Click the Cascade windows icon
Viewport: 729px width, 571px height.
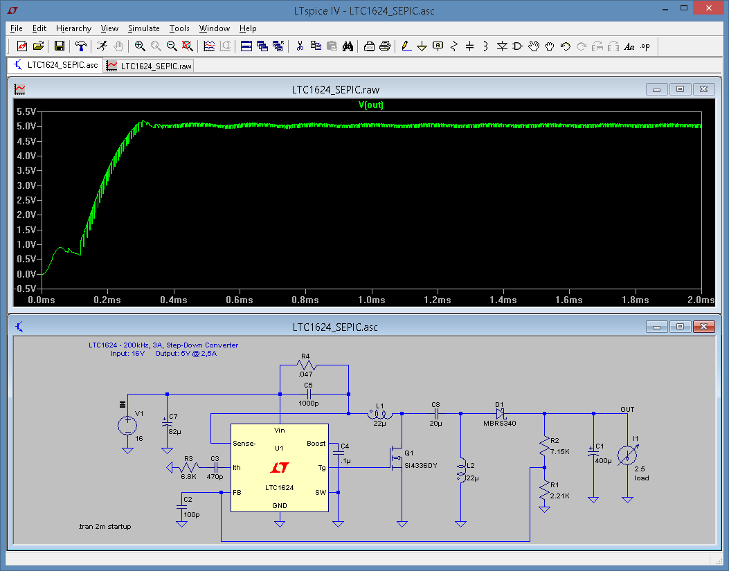coord(262,46)
